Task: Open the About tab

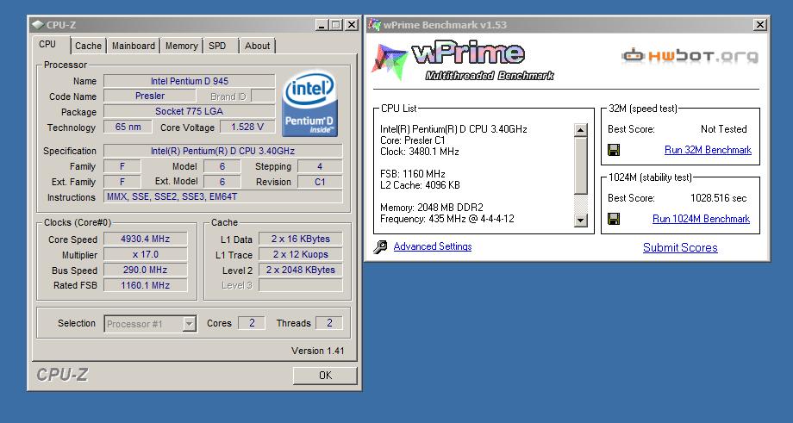Action: pyautogui.click(x=258, y=46)
